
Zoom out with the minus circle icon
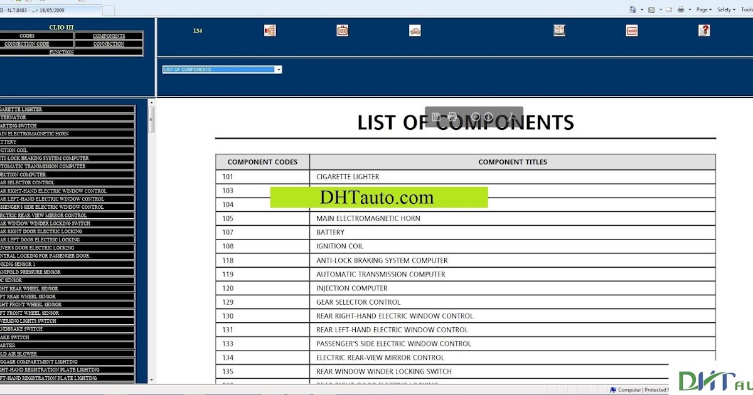476,117
